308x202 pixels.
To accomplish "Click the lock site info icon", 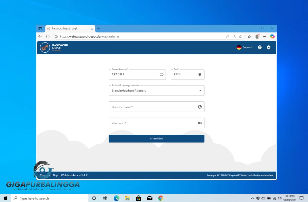I will [56, 36].
